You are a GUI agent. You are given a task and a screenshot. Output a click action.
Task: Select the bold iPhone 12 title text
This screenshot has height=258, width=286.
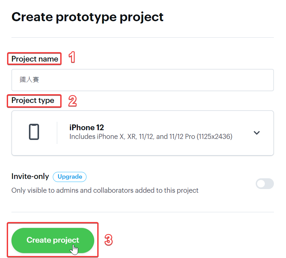coord(86,127)
